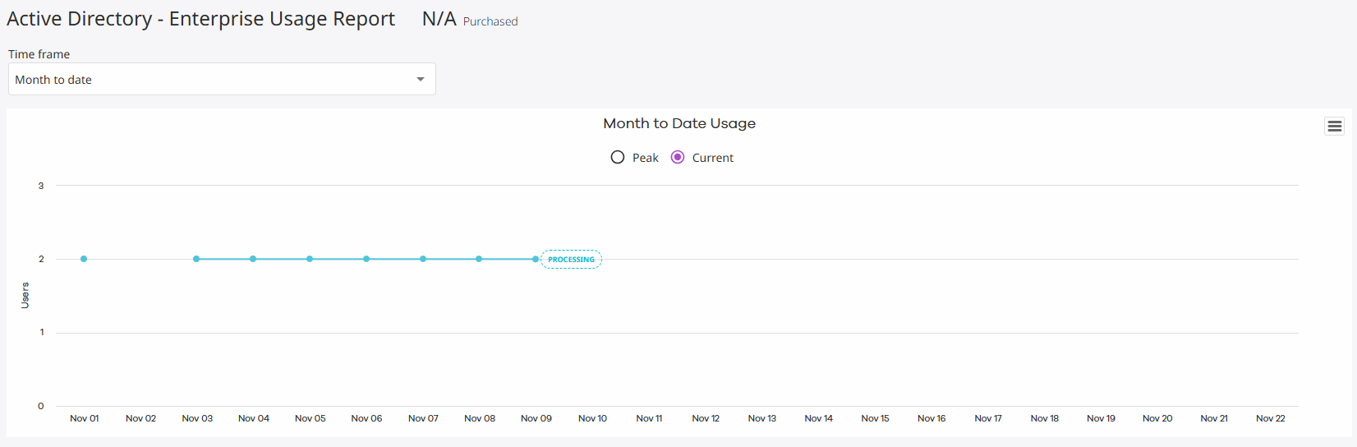
Task: Click the Nov 18 axis label
Action: point(1045,418)
